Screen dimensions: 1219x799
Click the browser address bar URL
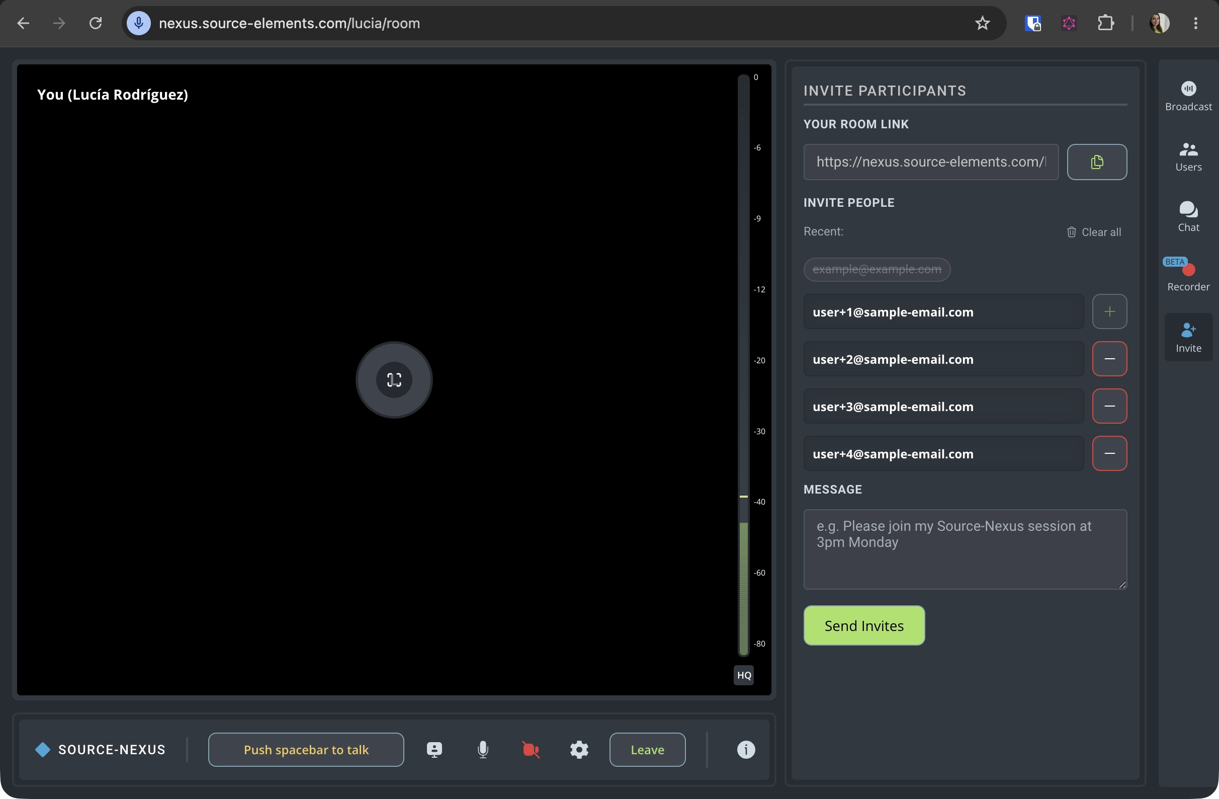coord(289,23)
